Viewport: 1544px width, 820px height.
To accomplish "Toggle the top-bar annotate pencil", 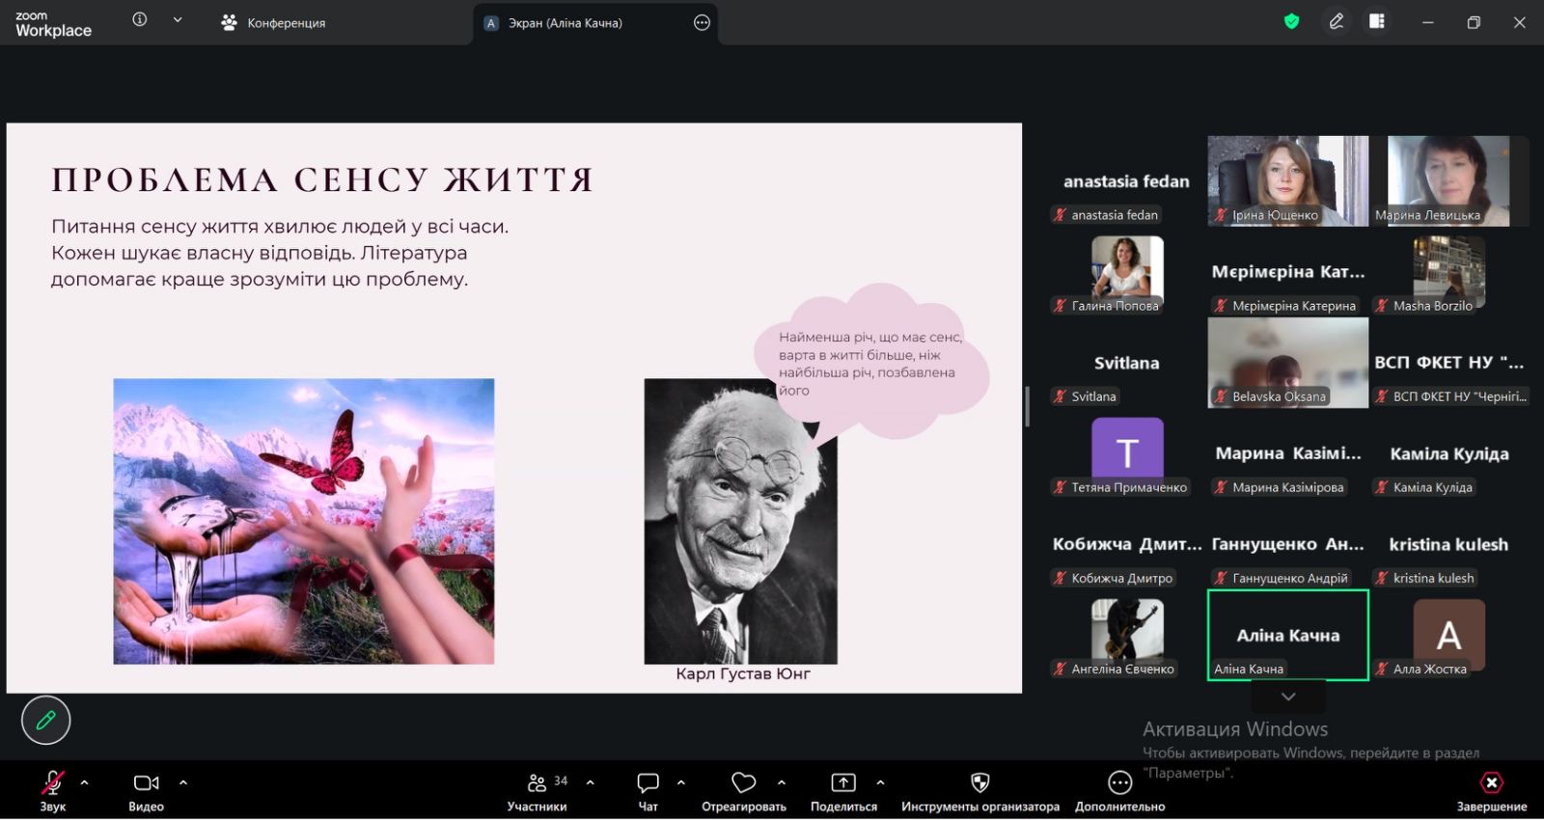I will tap(1336, 21).
